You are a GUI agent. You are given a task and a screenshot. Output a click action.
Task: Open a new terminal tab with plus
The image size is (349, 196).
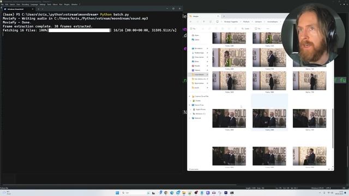(39, 9)
